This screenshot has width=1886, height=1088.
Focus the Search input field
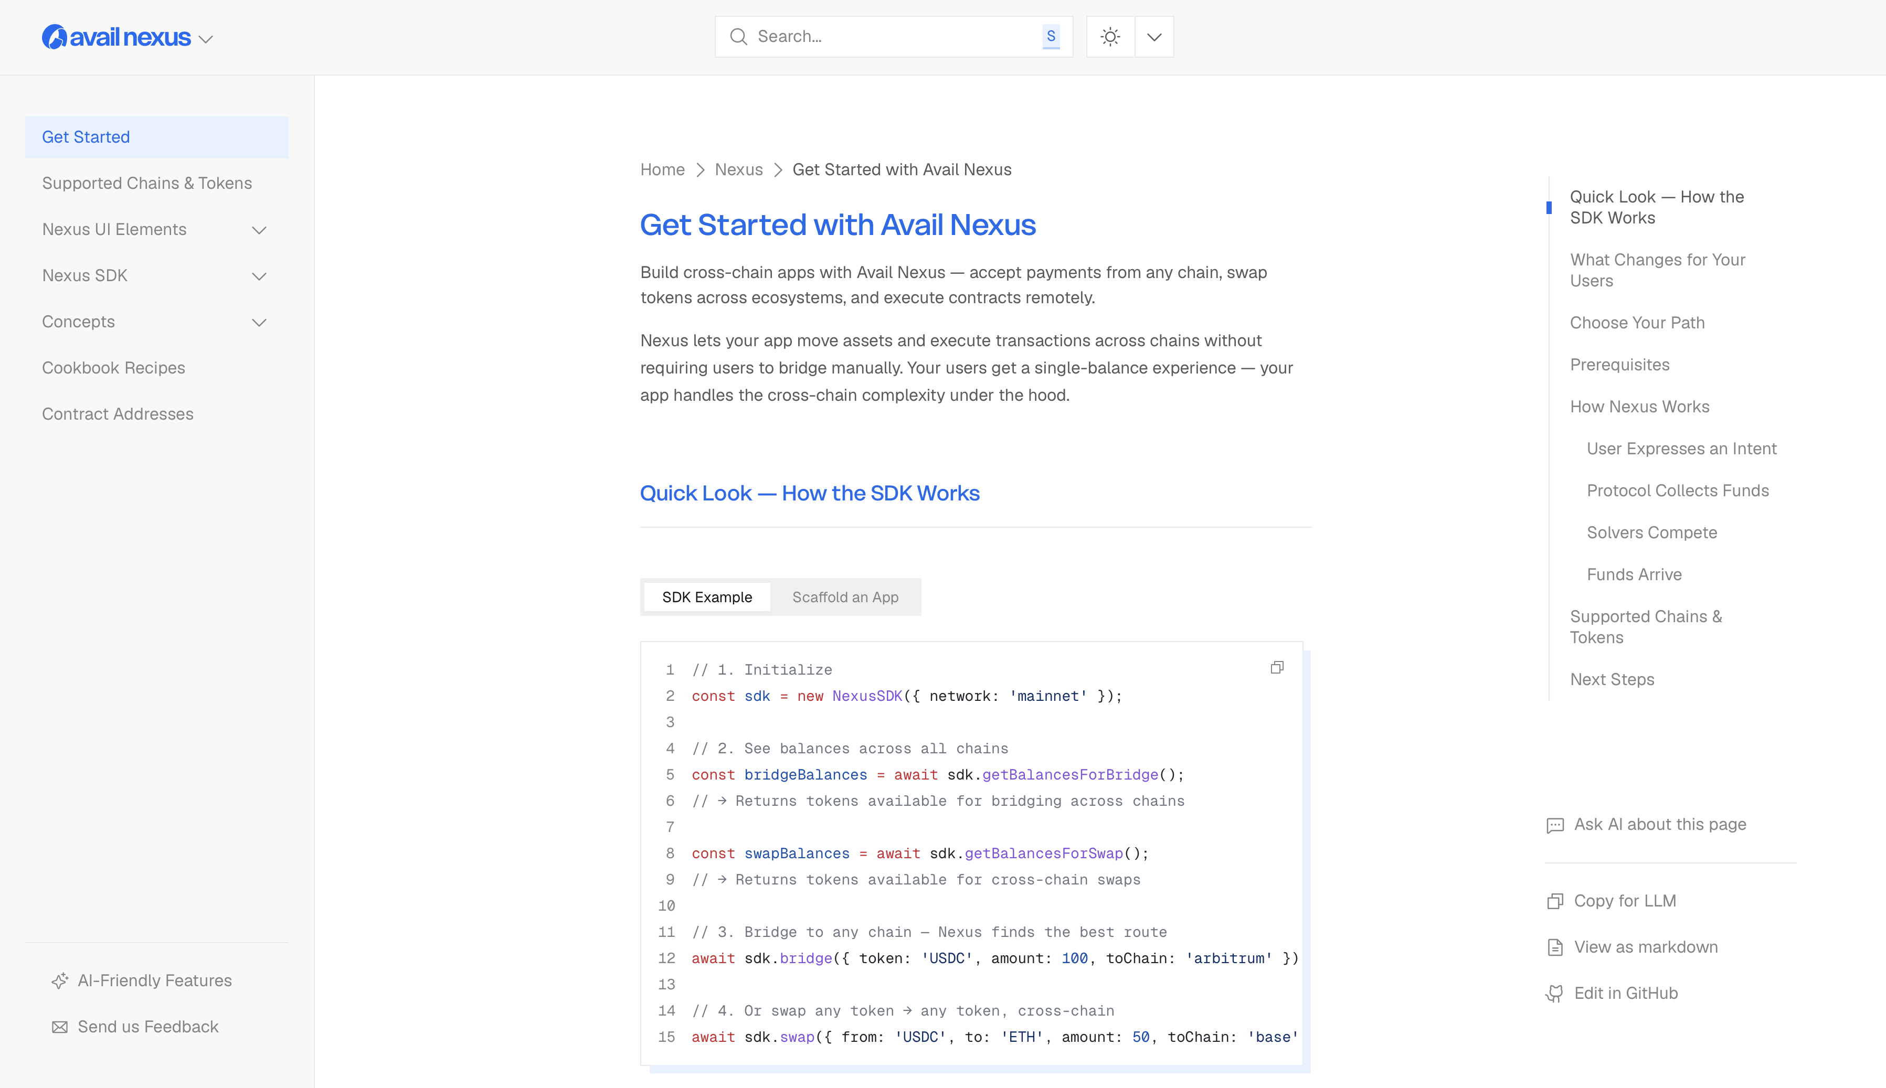click(893, 37)
